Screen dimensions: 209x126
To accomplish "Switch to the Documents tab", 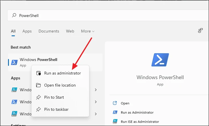I will click(x=49, y=31).
